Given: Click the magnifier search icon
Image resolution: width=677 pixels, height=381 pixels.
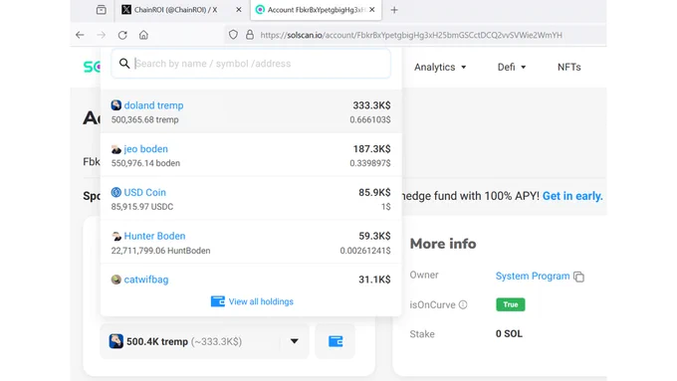Looking at the screenshot, I should (124, 64).
